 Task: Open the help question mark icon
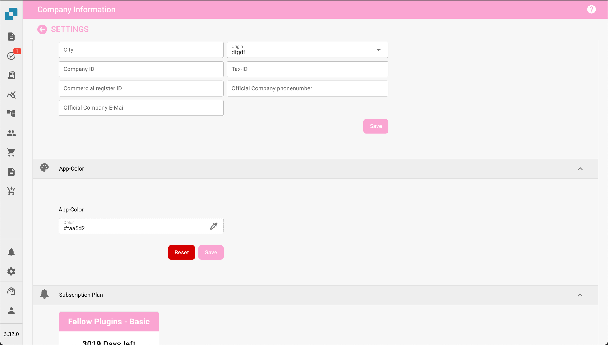591,10
